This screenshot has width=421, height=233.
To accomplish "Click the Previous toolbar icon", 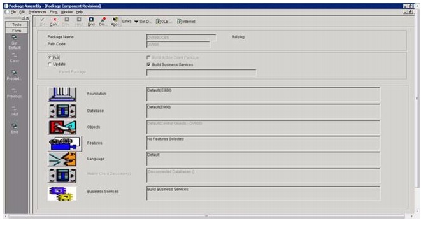I will [x=67, y=19].
